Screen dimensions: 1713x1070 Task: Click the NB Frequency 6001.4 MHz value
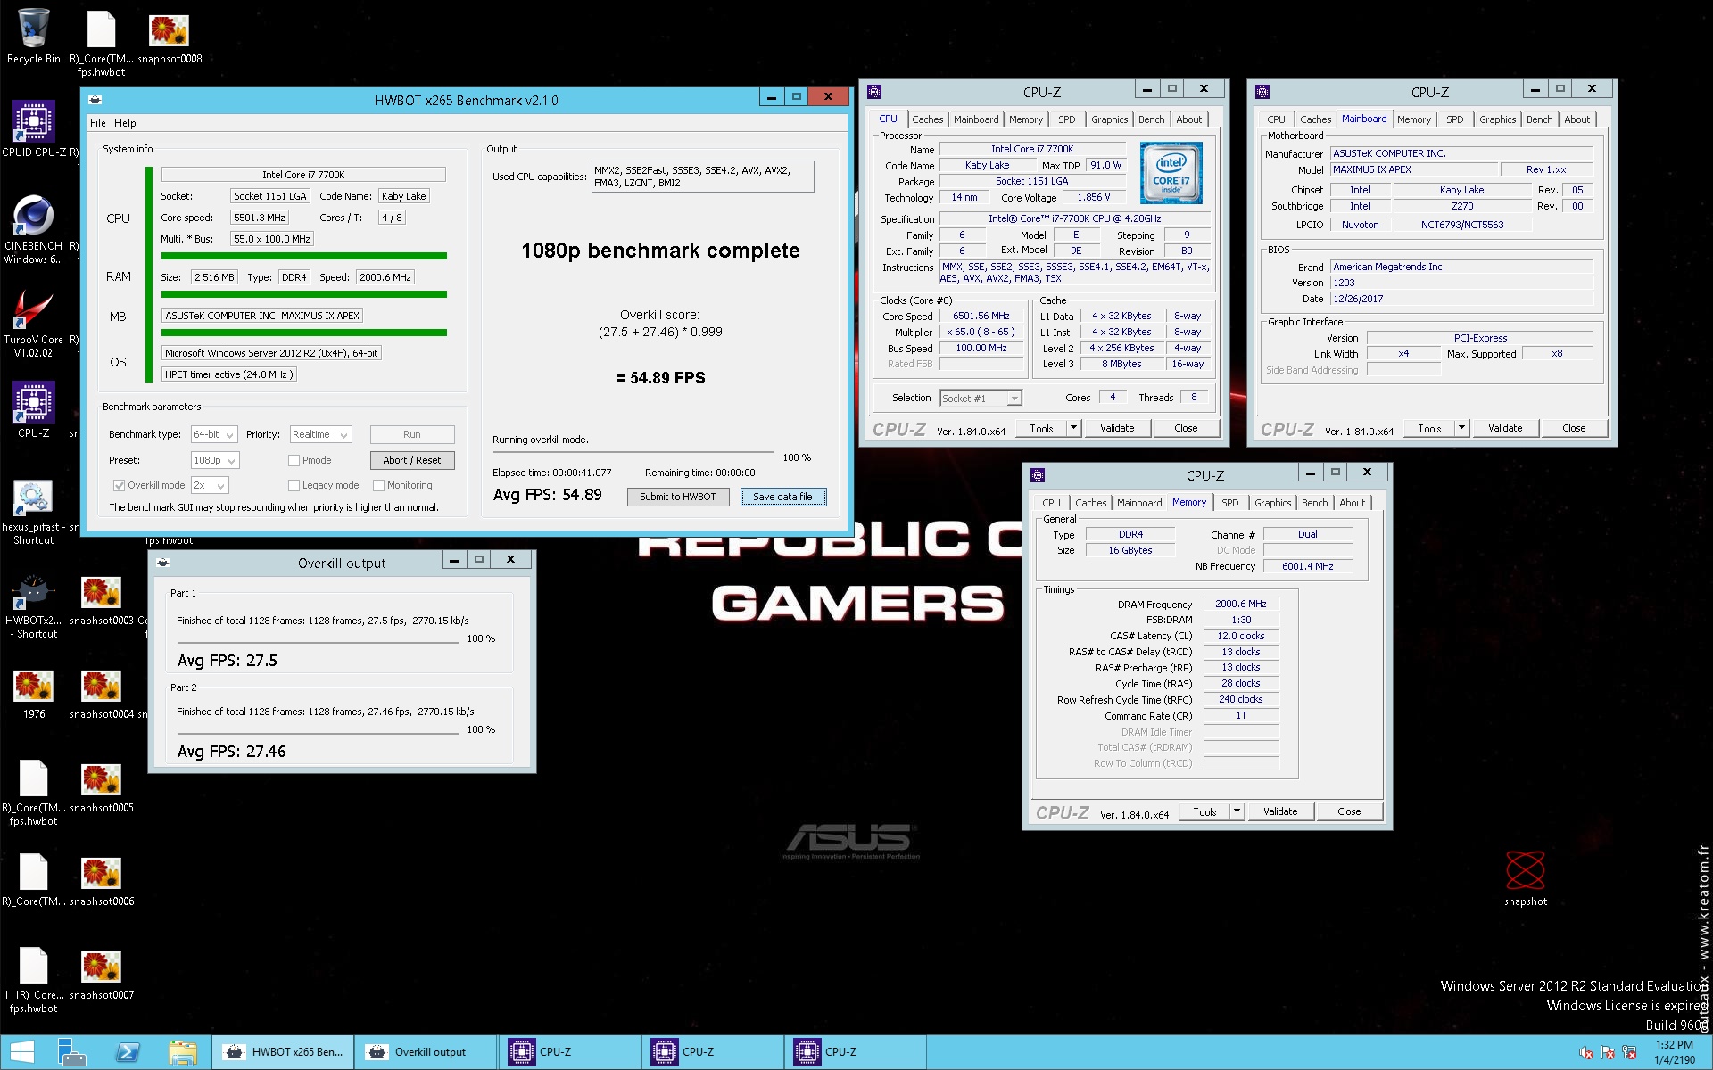coord(1307,566)
